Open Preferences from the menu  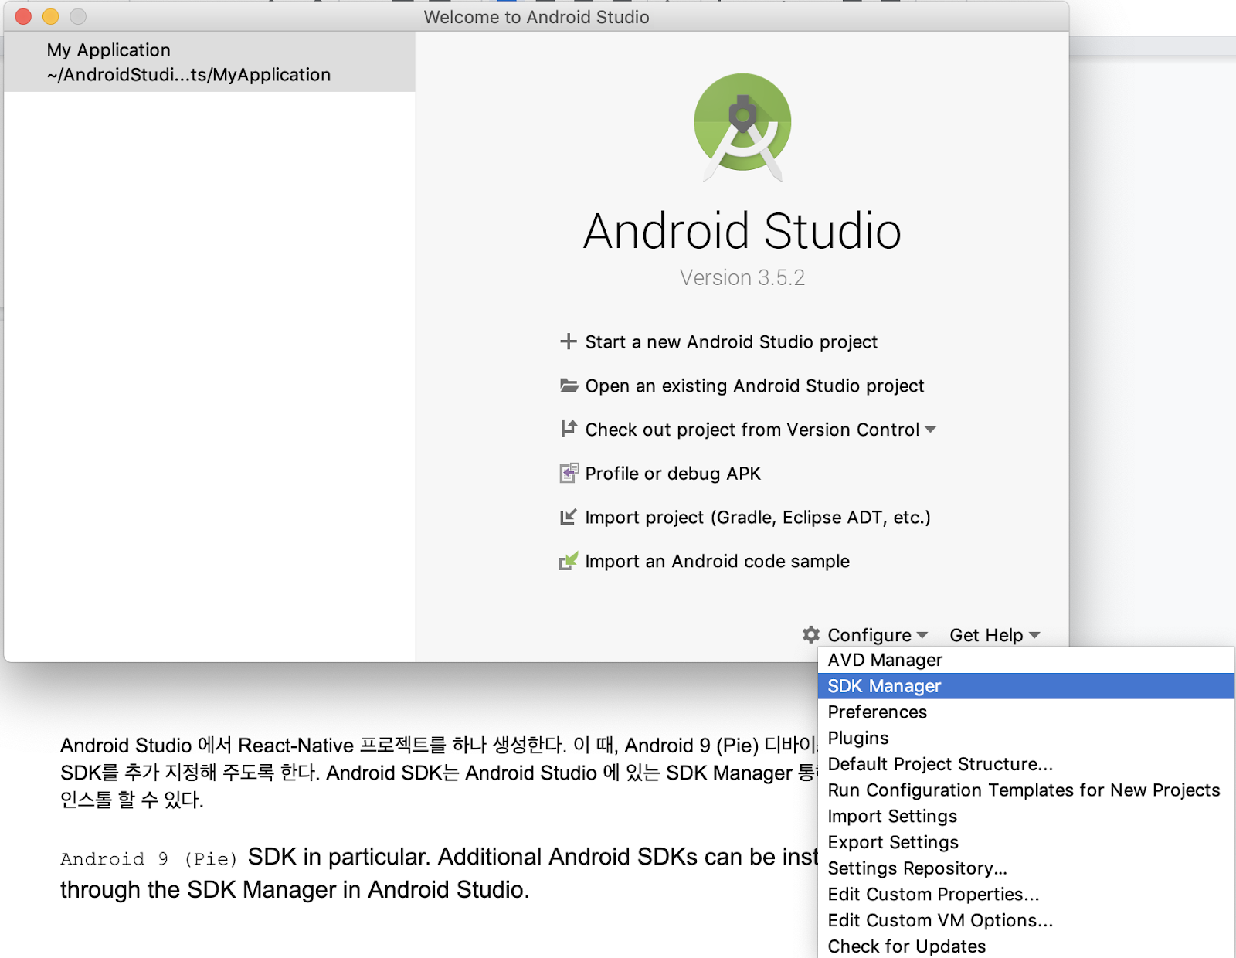[1026, 712]
